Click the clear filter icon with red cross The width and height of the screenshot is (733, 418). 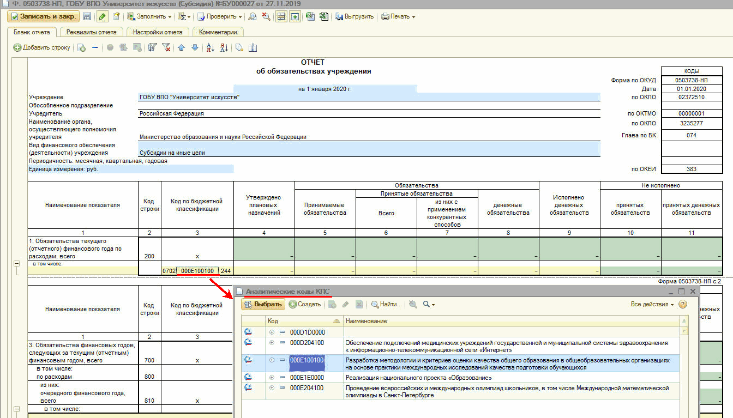[x=166, y=47]
